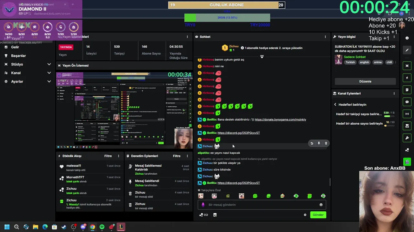Click the chat scrollbar handle

[x=330, y=182]
